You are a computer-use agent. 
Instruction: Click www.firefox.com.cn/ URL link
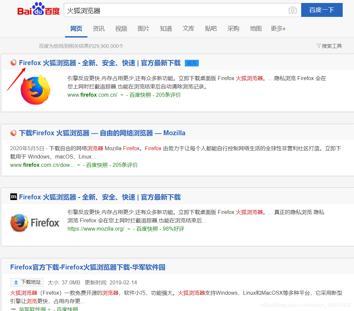(92, 95)
